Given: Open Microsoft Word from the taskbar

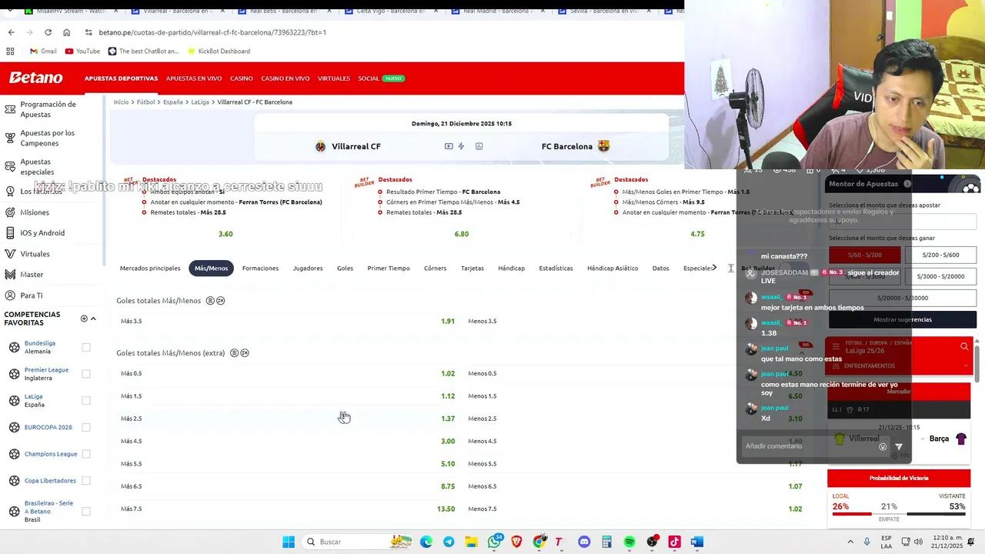Looking at the screenshot, I should coord(696,542).
